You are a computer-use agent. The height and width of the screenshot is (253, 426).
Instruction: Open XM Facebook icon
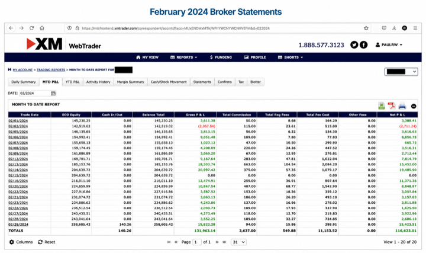click(363, 44)
